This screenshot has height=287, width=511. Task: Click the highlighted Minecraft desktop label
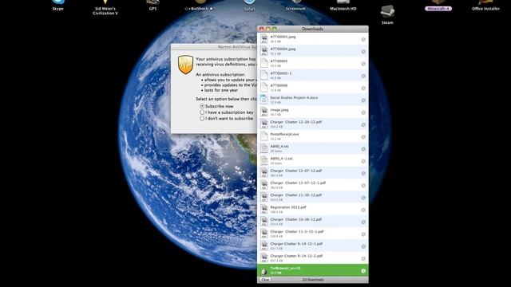(x=438, y=9)
